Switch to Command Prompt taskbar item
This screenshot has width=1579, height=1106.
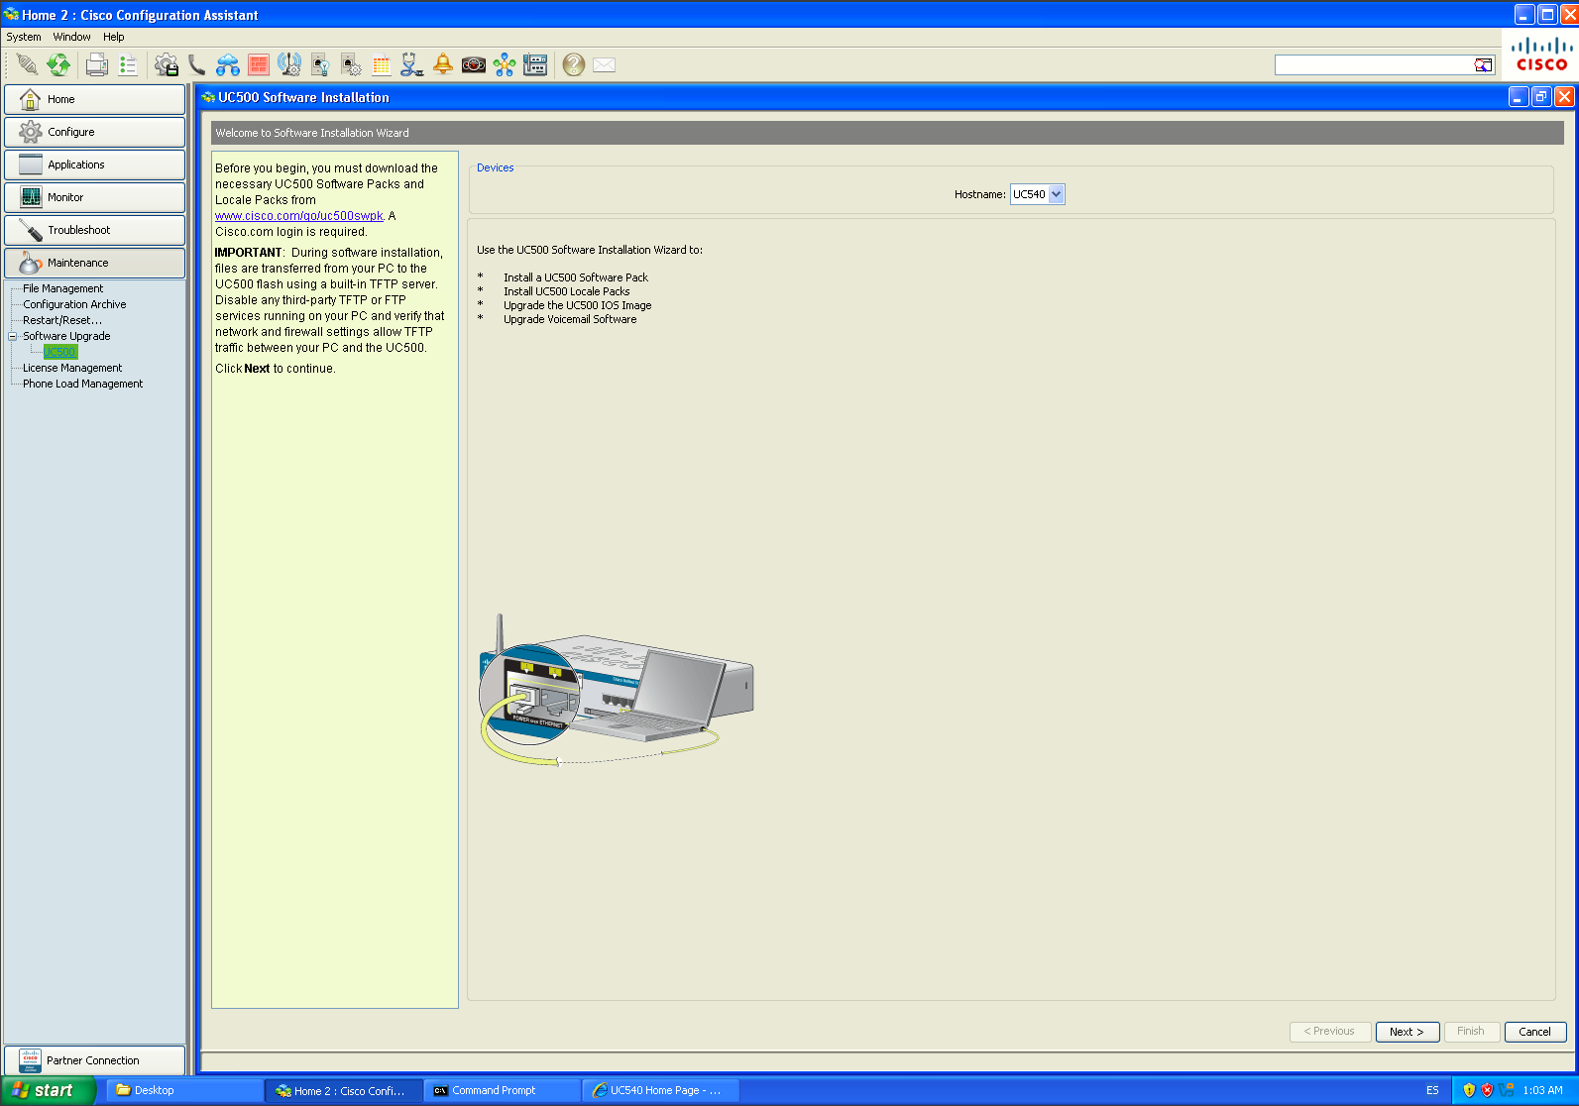coord(503,1090)
